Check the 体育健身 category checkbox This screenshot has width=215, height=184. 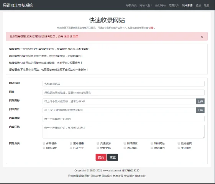[44, 143]
